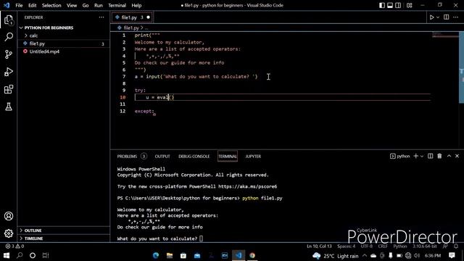Toggle the bottom Panel visibility
This screenshot has height=261, width=464.
click(390, 5)
